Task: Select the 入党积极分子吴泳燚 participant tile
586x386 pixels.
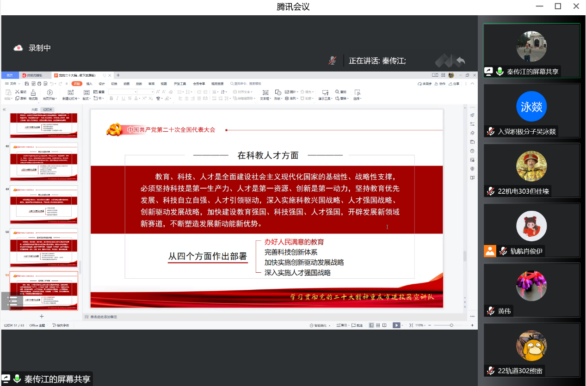Action: (531, 111)
